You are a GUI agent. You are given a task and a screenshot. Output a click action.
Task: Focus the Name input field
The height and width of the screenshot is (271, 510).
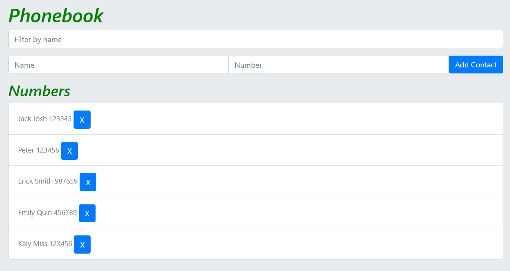[118, 65]
